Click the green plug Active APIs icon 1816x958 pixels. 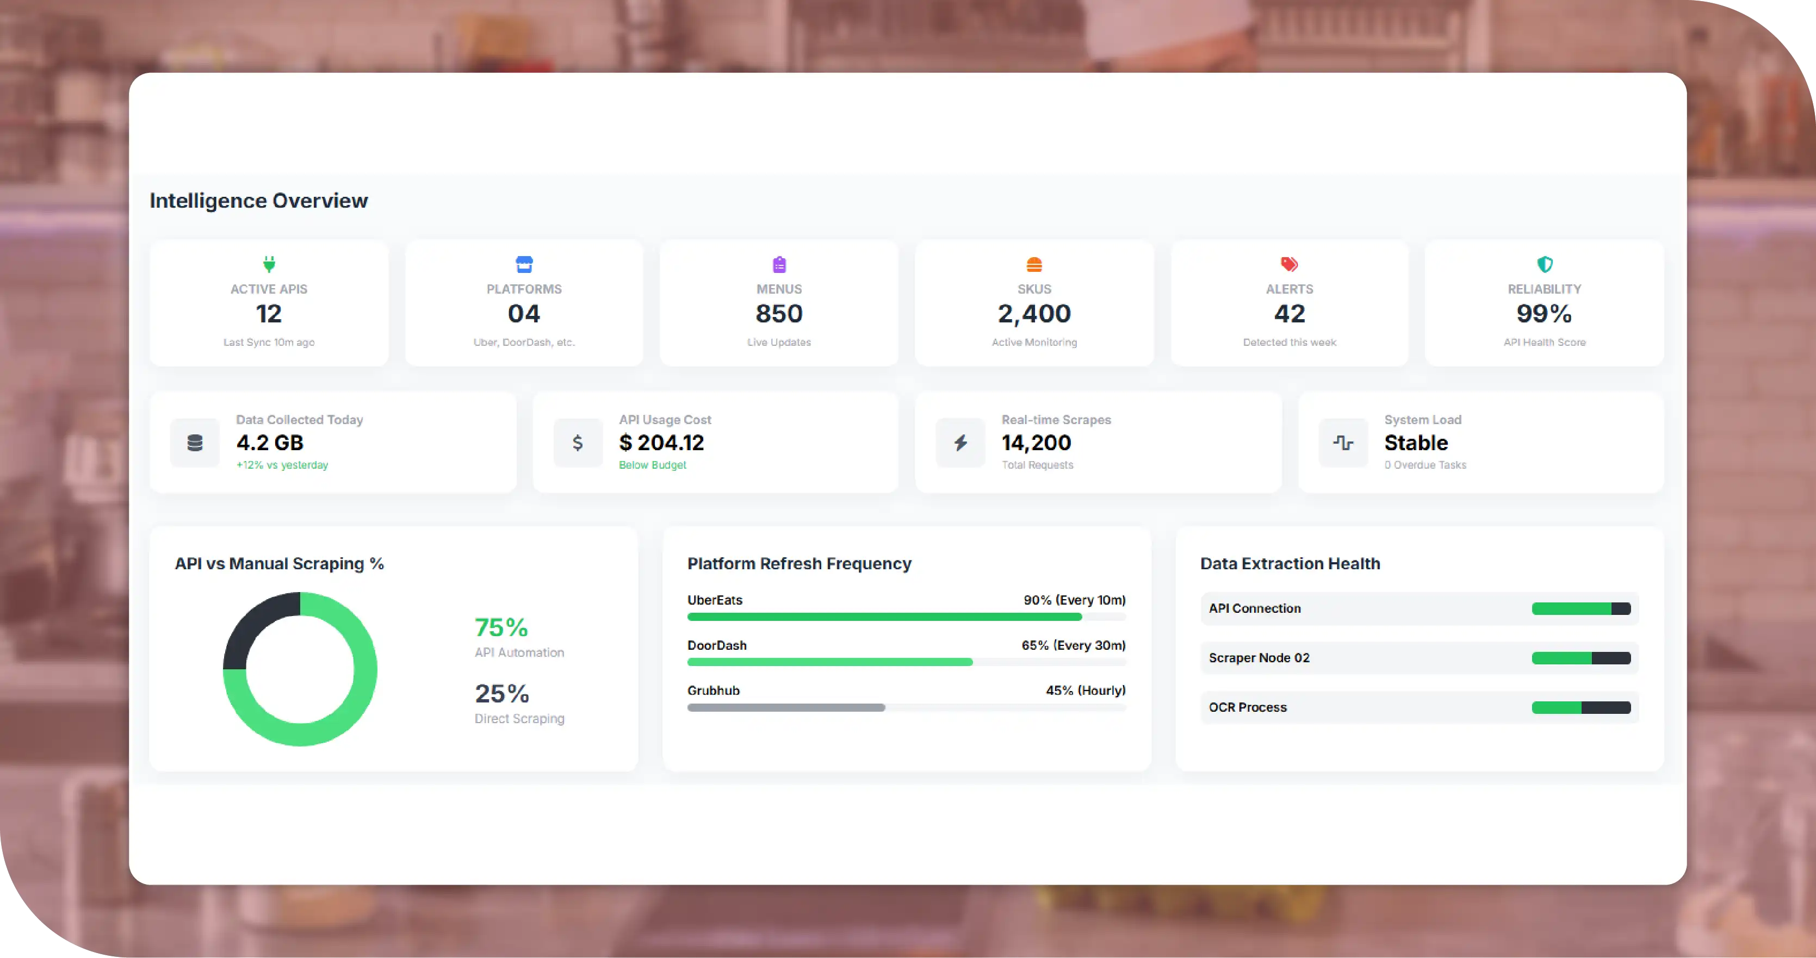[269, 264]
